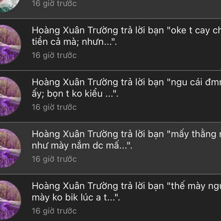Open the 'ngu cái đm' reply notification

pyautogui.click(x=110, y=96)
